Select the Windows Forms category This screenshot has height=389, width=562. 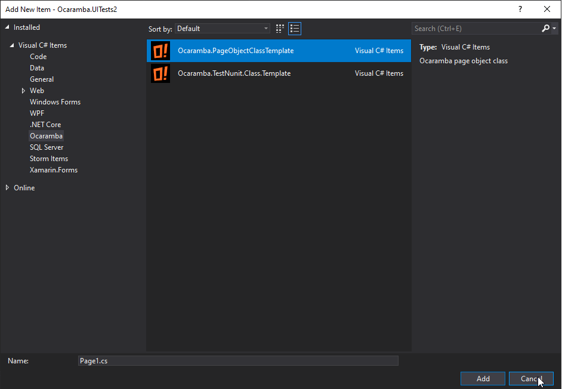[55, 102]
